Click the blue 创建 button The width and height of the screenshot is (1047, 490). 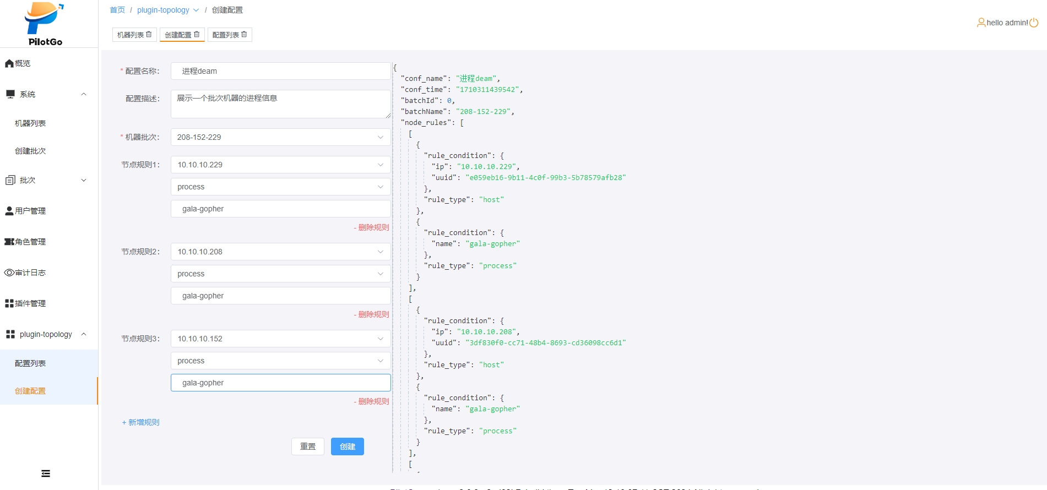[x=347, y=447]
